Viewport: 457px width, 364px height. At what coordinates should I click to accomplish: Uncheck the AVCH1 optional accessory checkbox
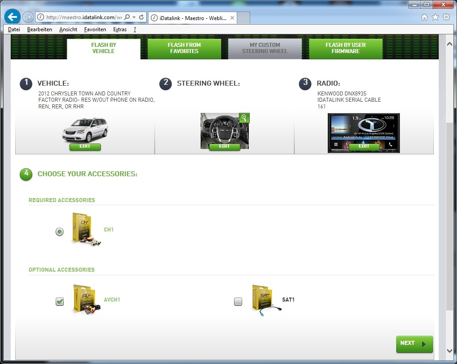coord(60,301)
